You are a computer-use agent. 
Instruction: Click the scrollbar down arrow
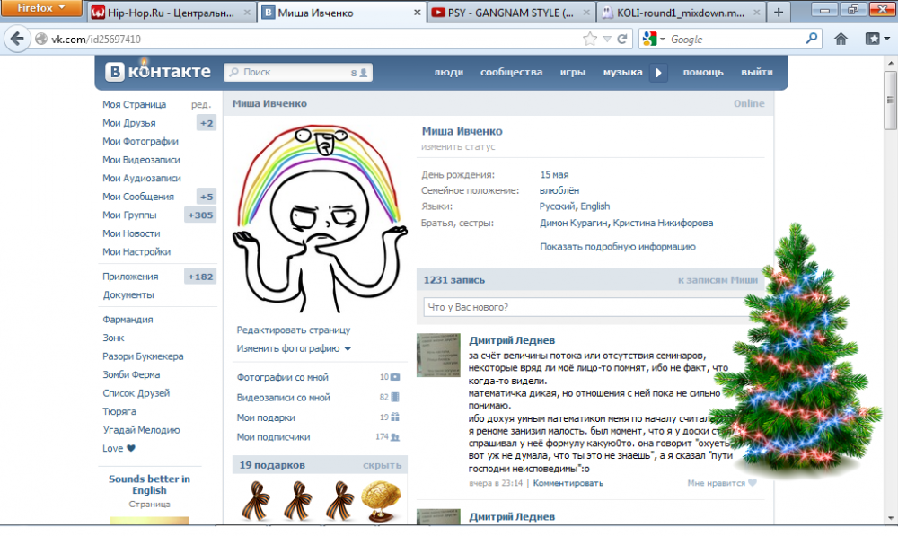(891, 518)
